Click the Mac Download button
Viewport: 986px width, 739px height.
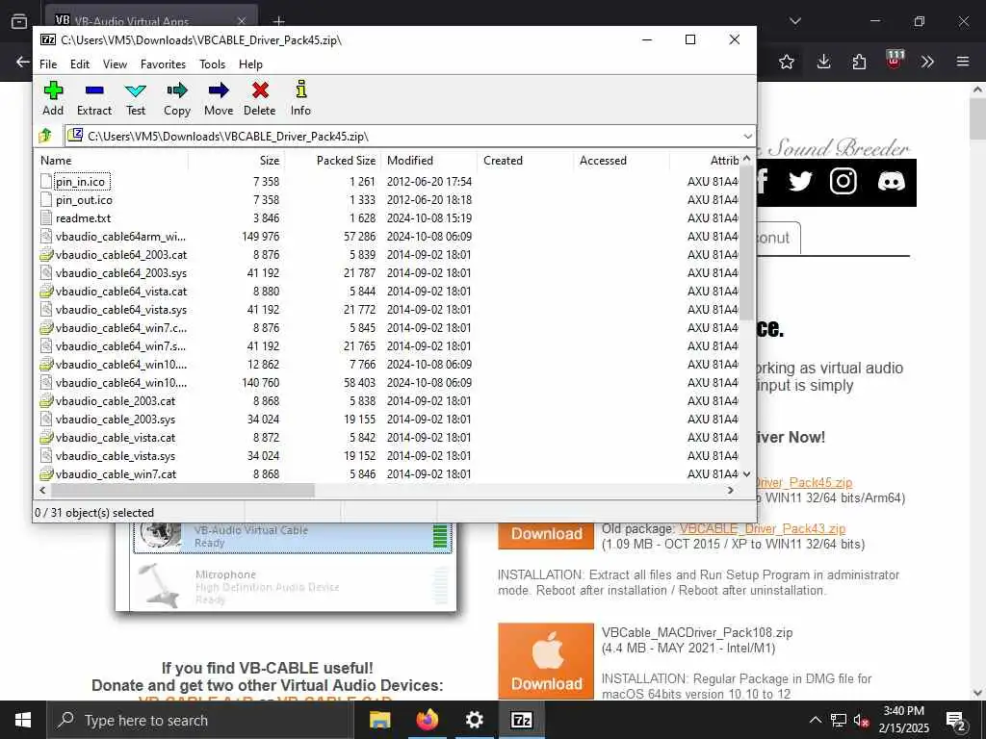click(x=546, y=661)
